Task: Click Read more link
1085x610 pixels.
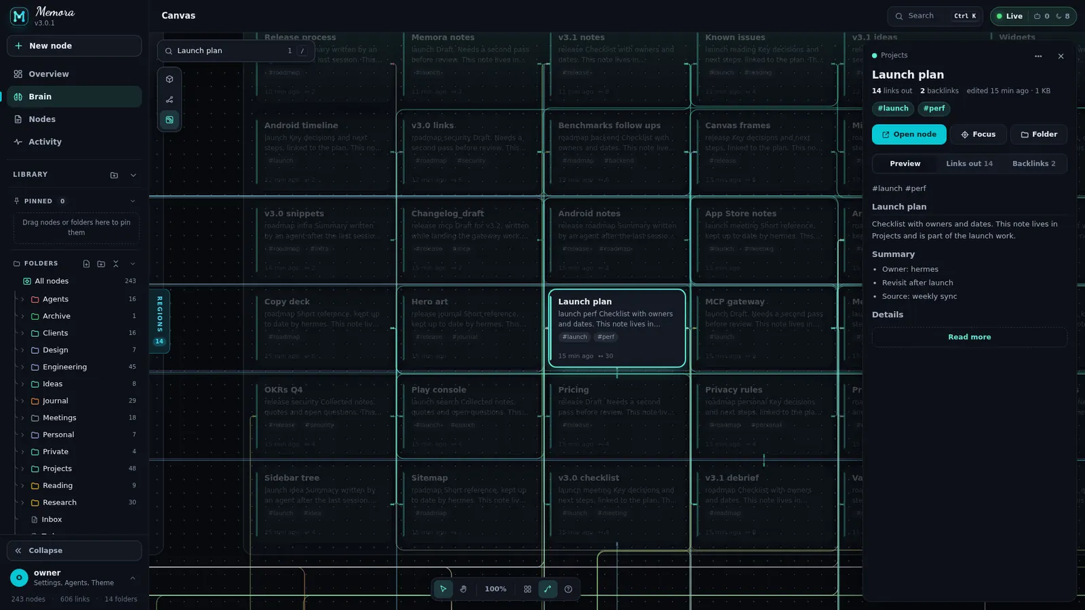Action: click(x=969, y=338)
